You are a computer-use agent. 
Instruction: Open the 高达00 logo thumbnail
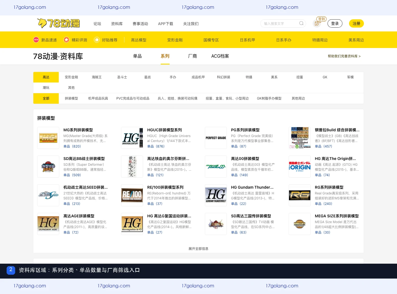coord(216,167)
